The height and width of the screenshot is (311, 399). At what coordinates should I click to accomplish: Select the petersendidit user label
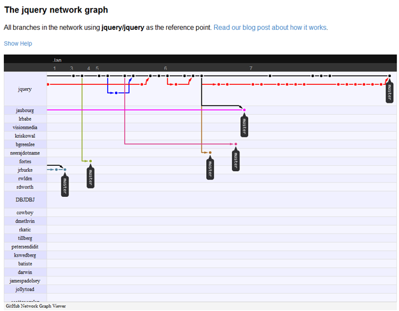[x=25, y=247]
